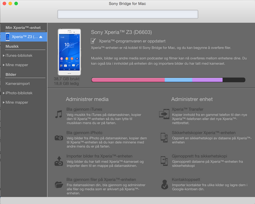Select Xperia Z3 device row in sidebar

(x=24, y=37)
